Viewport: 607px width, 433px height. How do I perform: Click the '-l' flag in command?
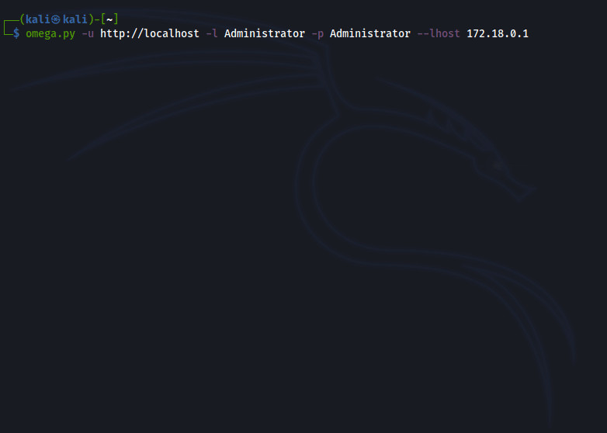click(x=212, y=33)
